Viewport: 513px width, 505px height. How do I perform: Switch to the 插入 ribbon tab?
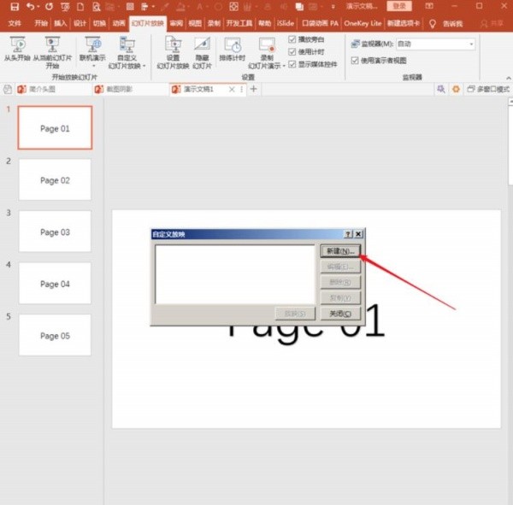pos(60,23)
